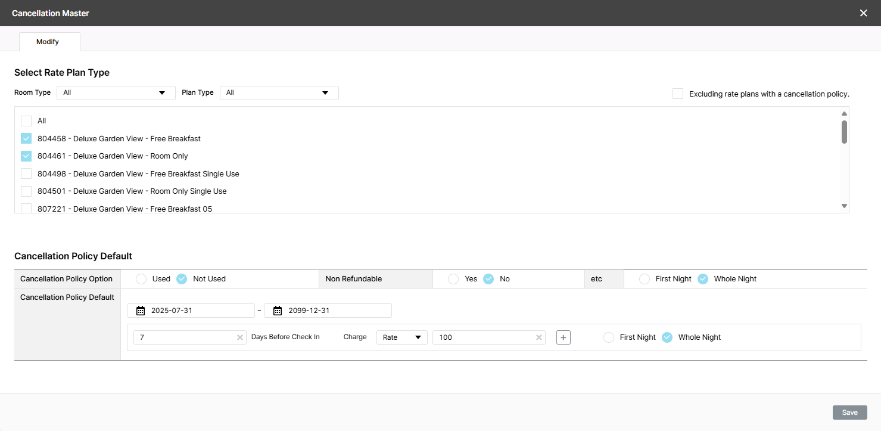Enable excluding rate plans with cancellation policy
Screen dimensions: 881x431
(678, 94)
